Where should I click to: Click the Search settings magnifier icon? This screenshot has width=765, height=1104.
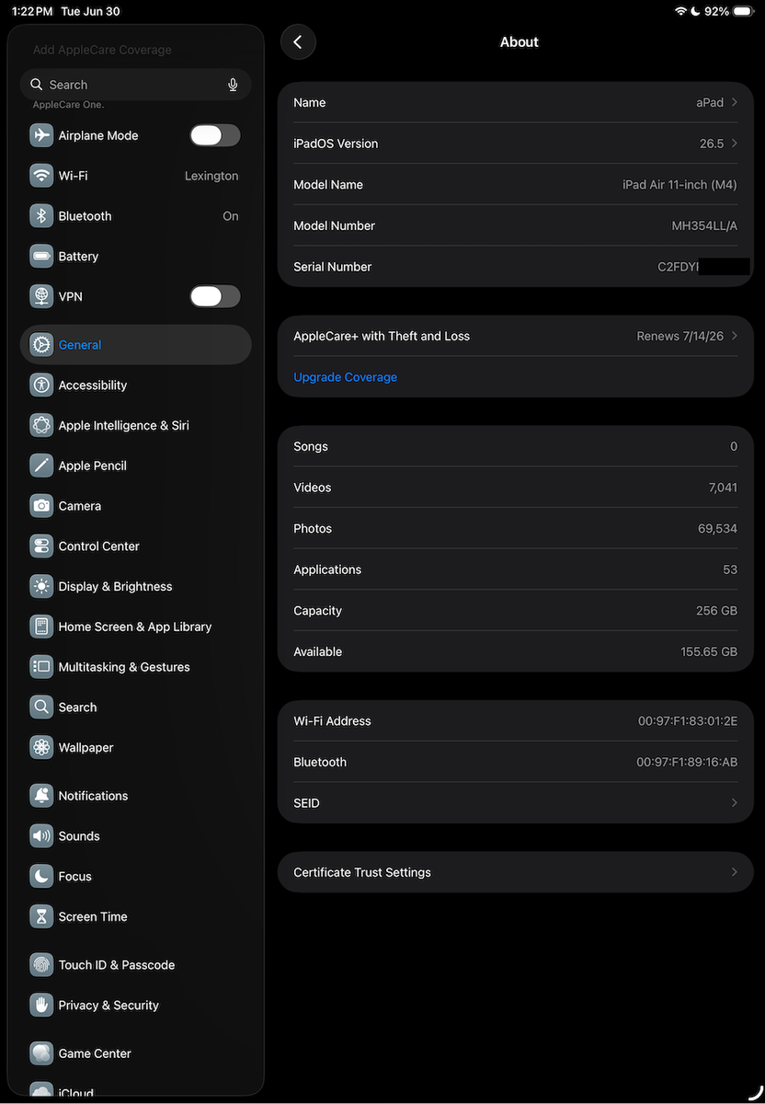tap(41, 707)
